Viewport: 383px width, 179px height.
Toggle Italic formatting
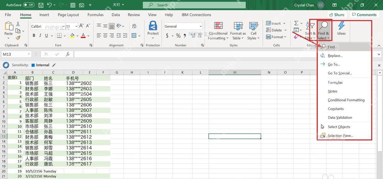(x=40, y=35)
